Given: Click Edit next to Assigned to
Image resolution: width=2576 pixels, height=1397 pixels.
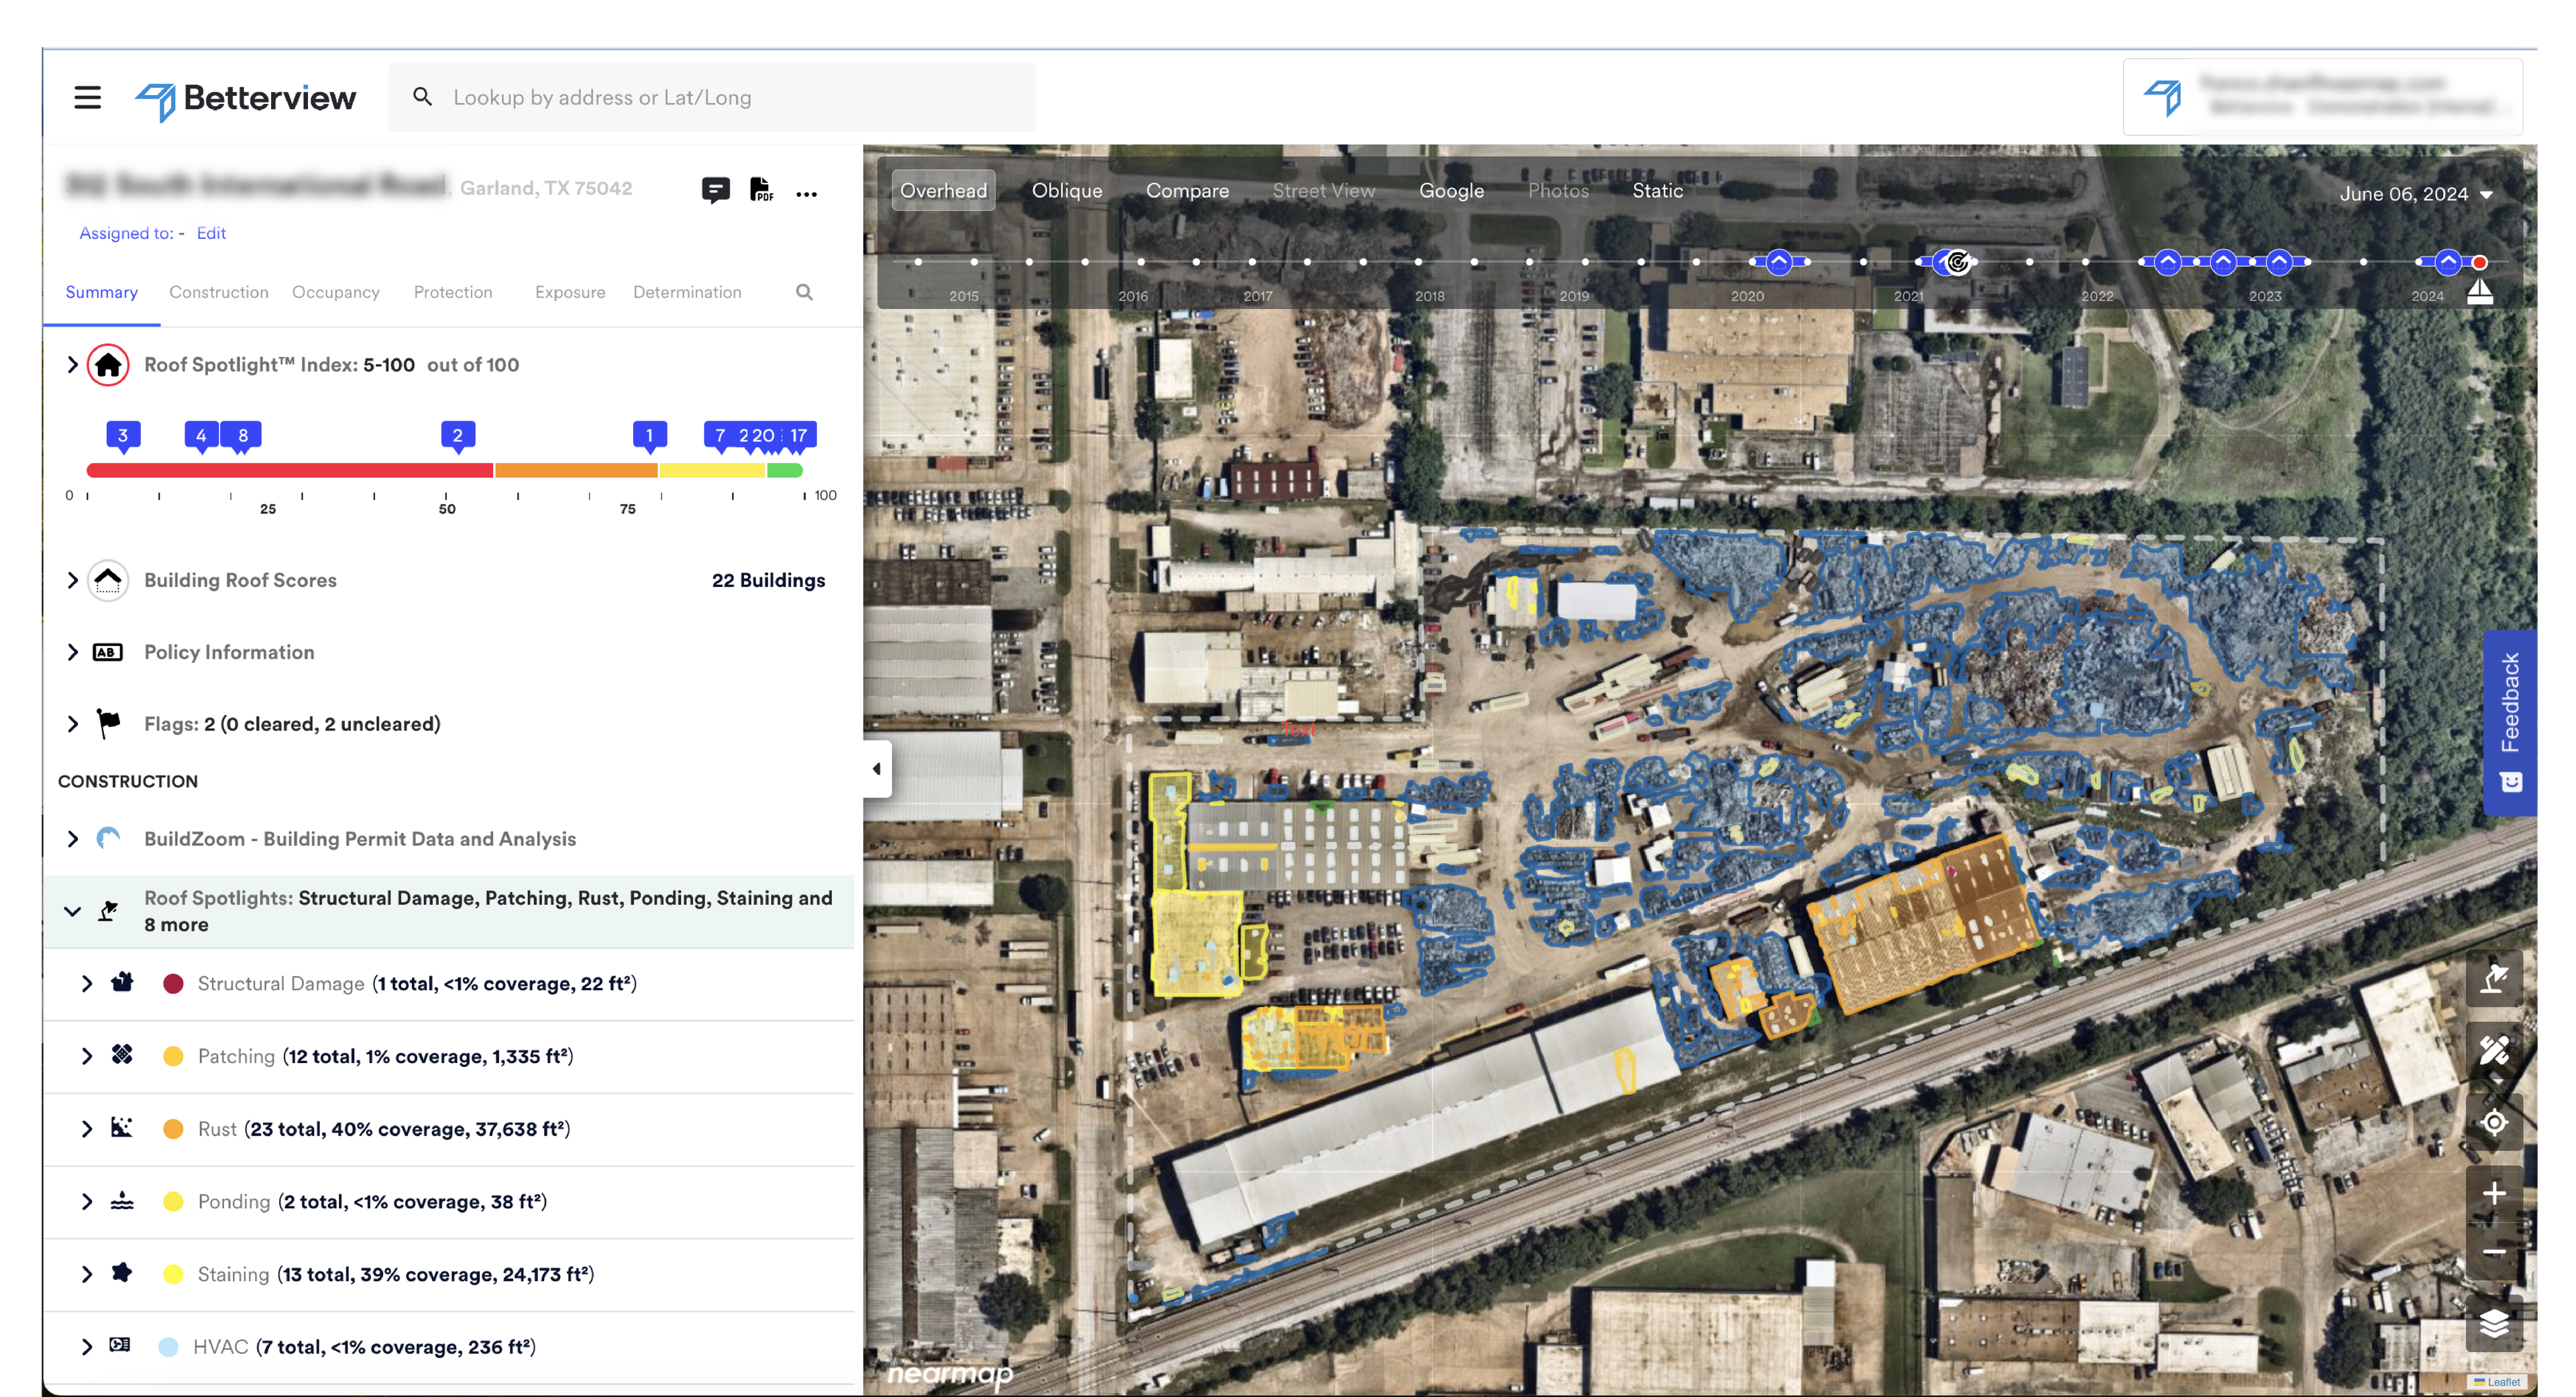Looking at the screenshot, I should tap(211, 232).
